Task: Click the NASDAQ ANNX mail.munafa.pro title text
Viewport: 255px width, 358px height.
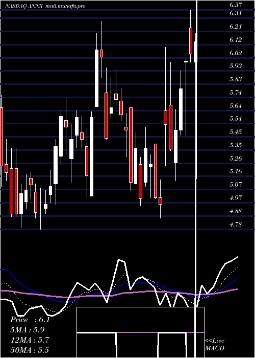Action: coord(45,6)
